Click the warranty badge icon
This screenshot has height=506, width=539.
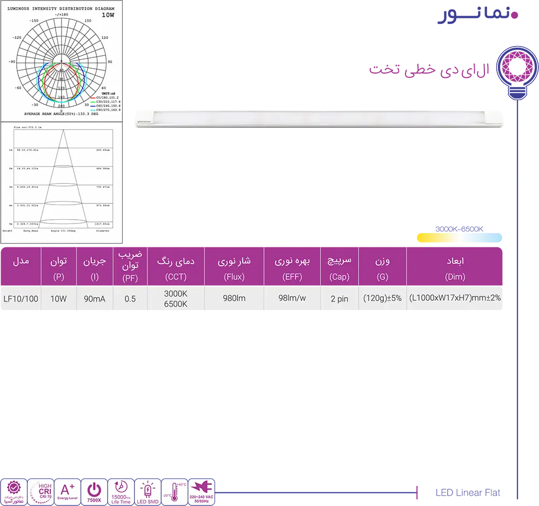(14, 492)
